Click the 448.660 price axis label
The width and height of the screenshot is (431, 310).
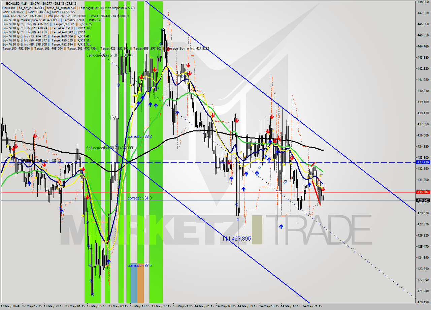[423, 2]
